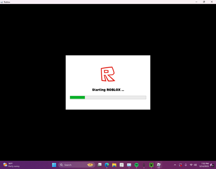Open the Windows Start menu

point(54,165)
